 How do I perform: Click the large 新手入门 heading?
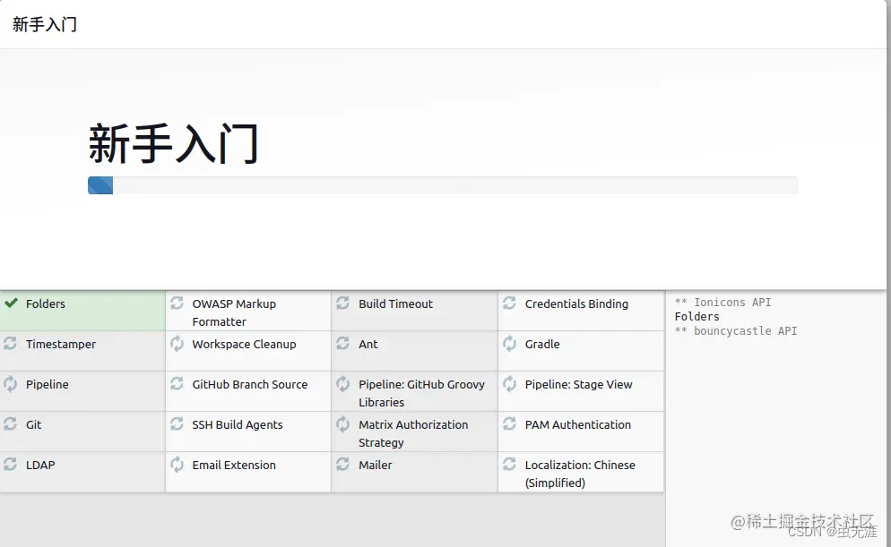[173, 143]
